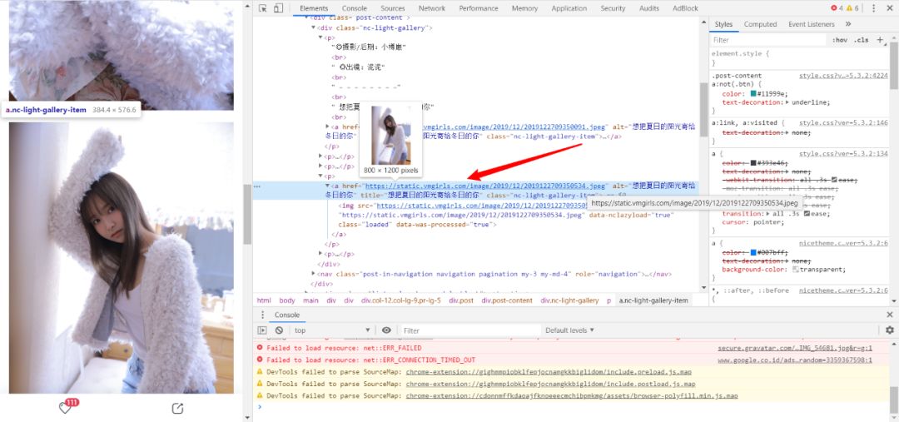Click the yellow warning count indicator
This screenshot has width=899, height=422.
tap(852, 8)
